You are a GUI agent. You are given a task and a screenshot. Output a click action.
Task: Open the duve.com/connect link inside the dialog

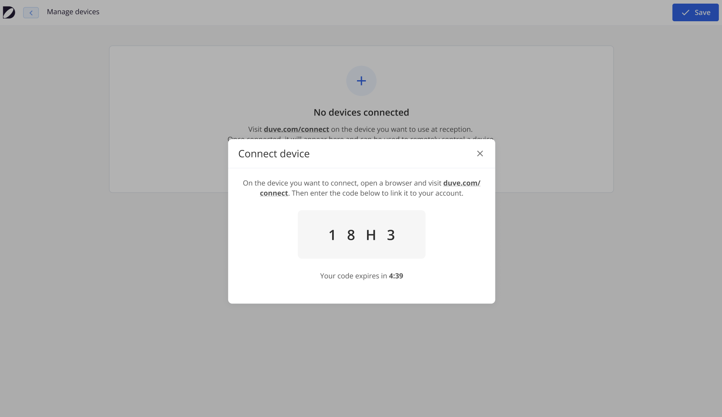[x=462, y=183]
